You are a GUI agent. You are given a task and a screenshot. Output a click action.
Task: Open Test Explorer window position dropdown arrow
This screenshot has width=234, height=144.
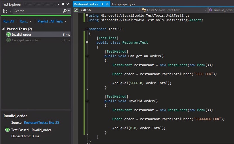point(58,4)
